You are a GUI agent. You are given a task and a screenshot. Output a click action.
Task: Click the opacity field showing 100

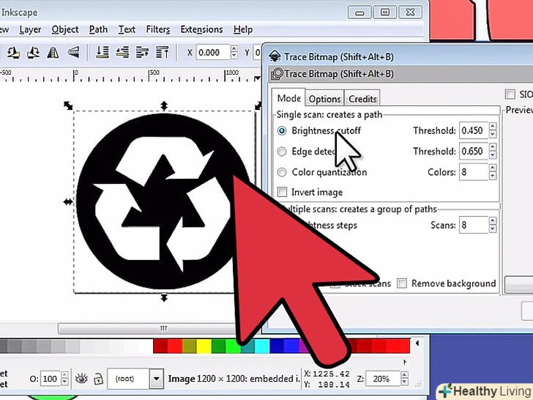(51, 379)
